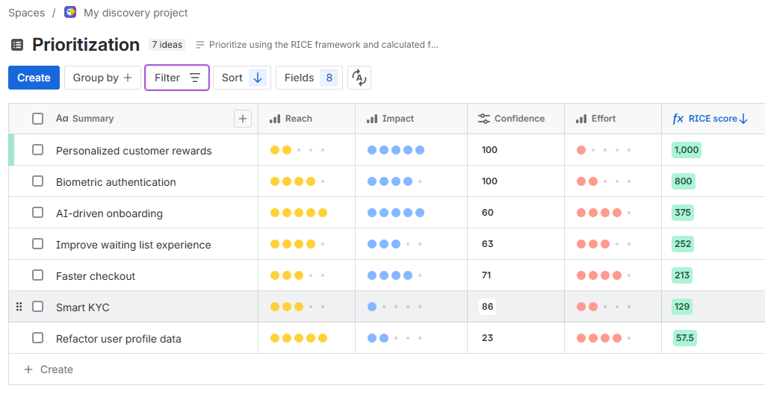Toggle the select-all checkbox in header
This screenshot has width=765, height=400.
coord(37,119)
